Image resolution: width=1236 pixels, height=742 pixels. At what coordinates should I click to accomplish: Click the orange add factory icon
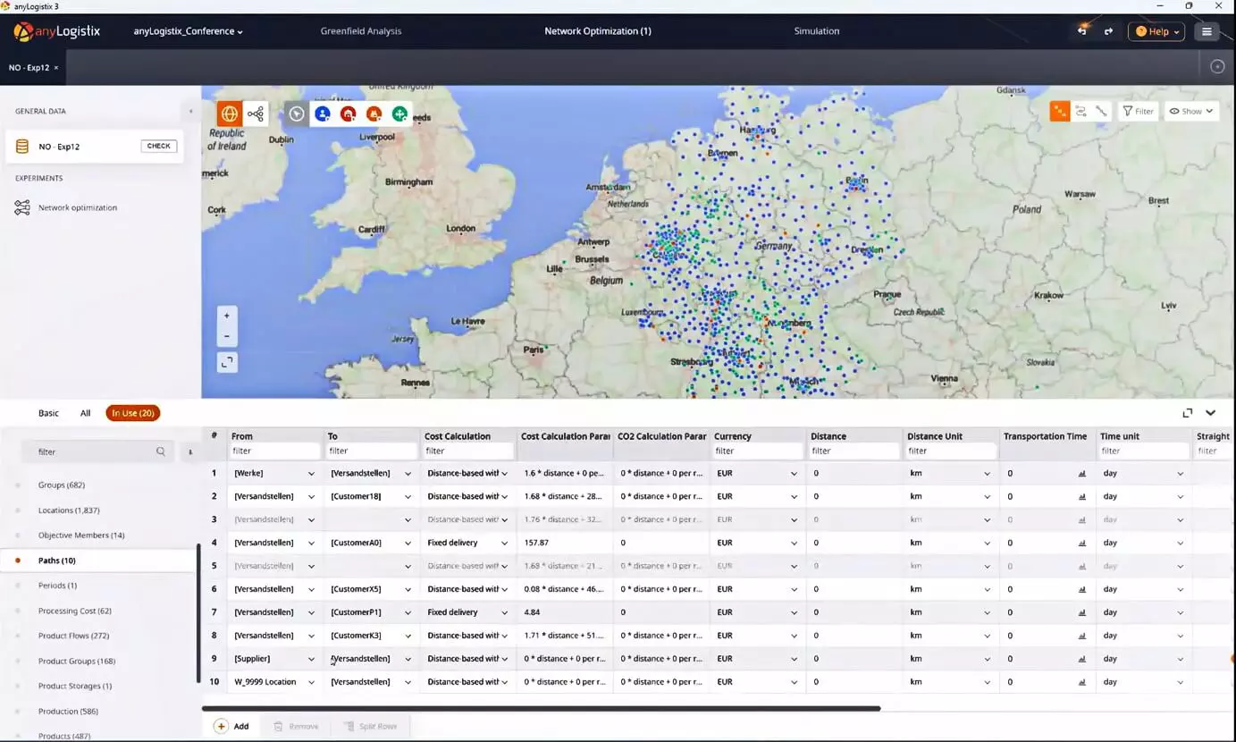(374, 114)
